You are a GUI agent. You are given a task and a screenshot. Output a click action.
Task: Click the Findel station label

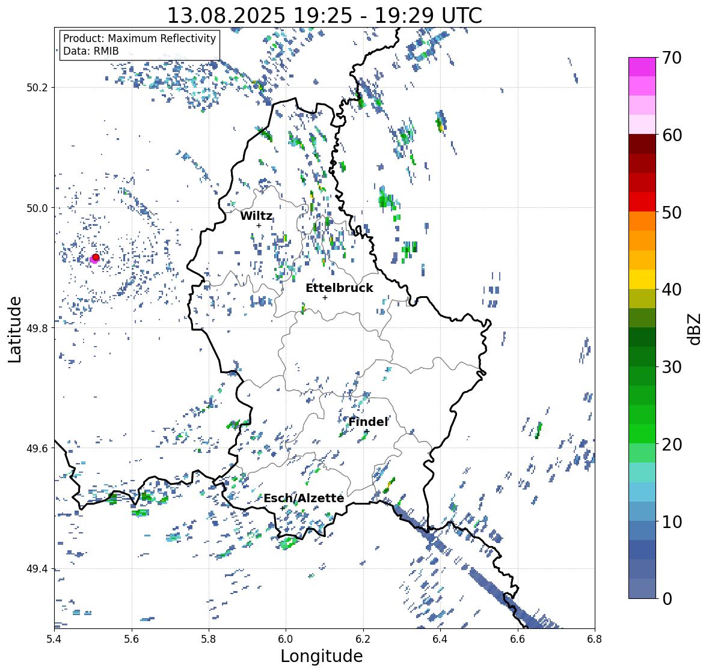(368, 422)
